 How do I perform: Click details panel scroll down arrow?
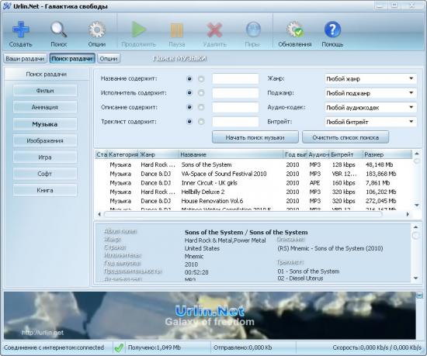416,278
